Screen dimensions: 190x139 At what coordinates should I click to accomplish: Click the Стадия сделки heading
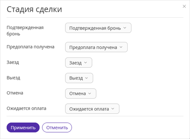34,9
